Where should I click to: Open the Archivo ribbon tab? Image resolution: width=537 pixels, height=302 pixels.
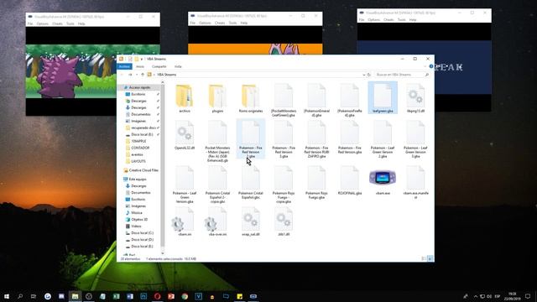click(124, 66)
